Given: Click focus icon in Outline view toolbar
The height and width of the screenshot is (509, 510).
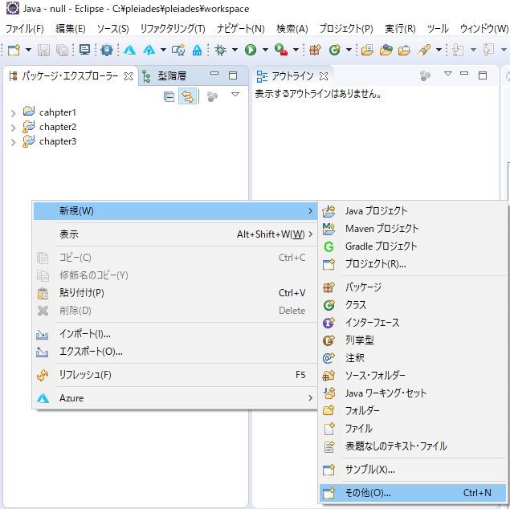Looking at the screenshot, I should (425, 75).
